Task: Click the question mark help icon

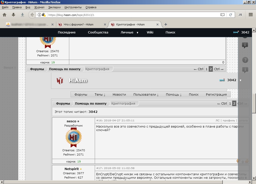Action: [245, 60]
